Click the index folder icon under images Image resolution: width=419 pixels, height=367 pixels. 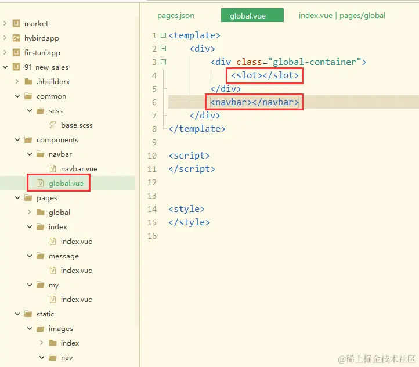tap(53, 343)
